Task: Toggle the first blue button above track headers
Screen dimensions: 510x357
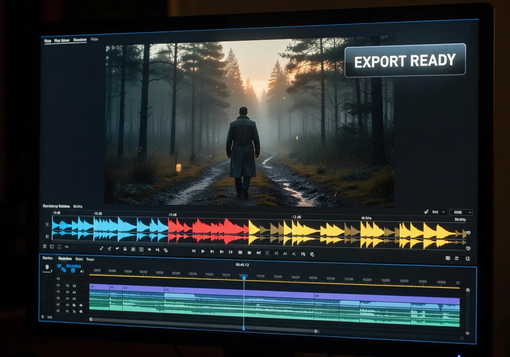Action: click(59, 266)
